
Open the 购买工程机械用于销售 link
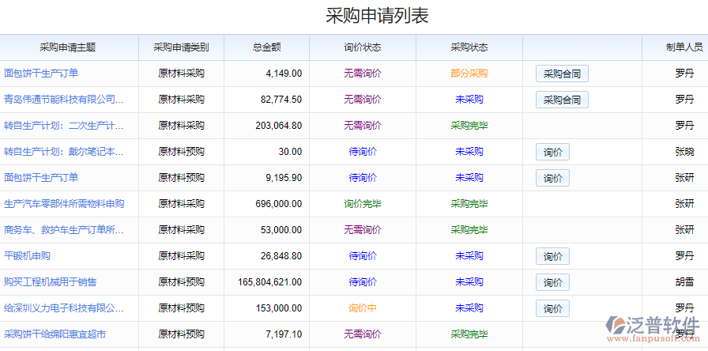point(51,282)
